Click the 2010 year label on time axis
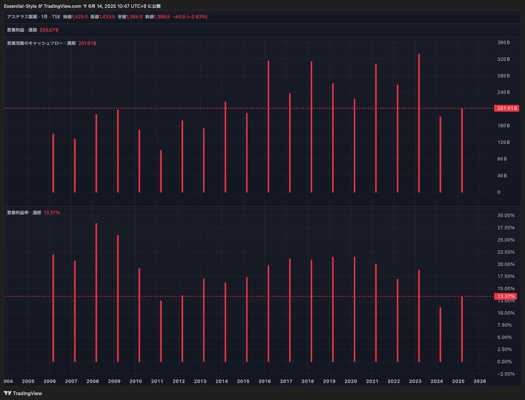525x400 pixels. point(135,381)
